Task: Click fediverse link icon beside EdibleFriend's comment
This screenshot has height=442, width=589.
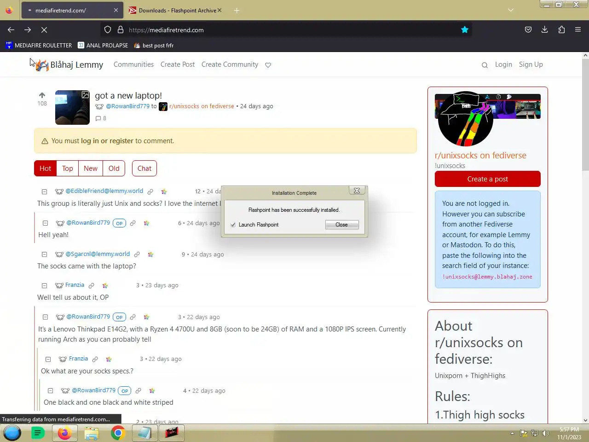Action: pos(164,192)
